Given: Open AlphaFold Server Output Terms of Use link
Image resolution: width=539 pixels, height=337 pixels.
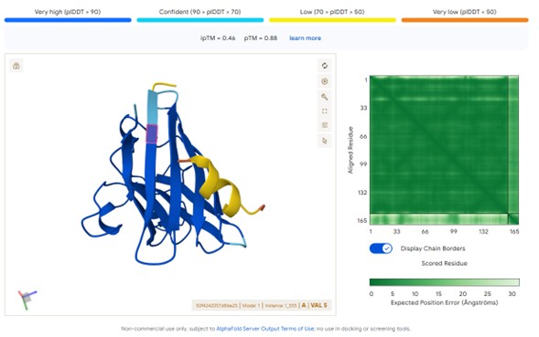Looking at the screenshot, I should 265,329.
